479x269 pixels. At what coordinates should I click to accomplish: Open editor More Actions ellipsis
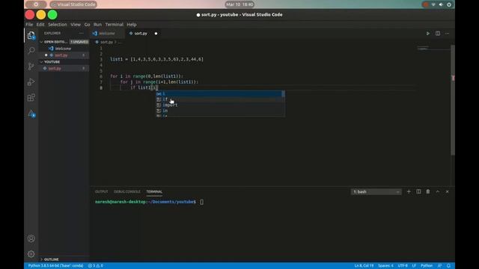pos(448,33)
